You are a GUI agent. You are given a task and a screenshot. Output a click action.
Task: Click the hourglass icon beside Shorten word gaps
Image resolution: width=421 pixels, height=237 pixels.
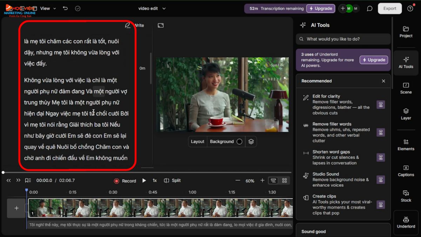click(381, 157)
